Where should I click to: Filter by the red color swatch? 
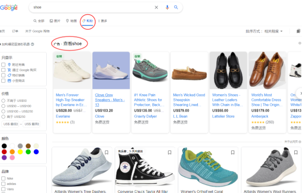4,152
